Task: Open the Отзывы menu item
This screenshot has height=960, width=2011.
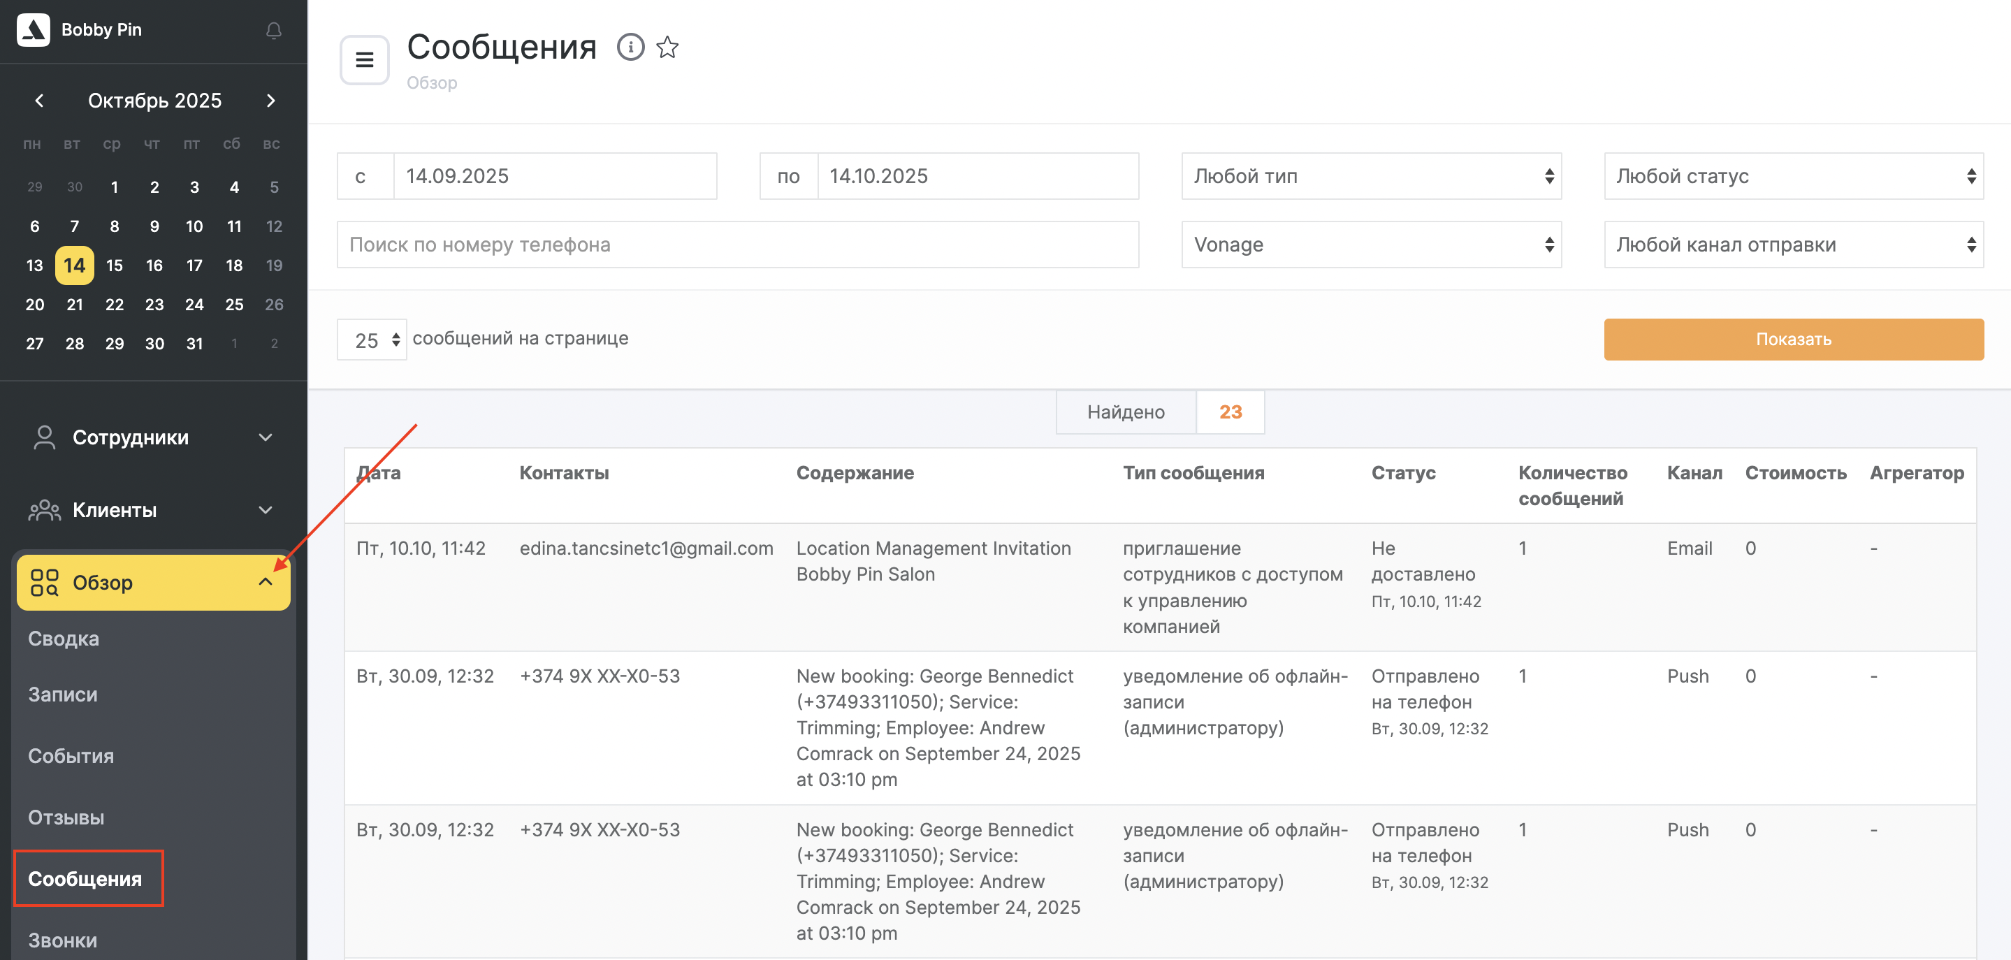Action: click(x=66, y=817)
